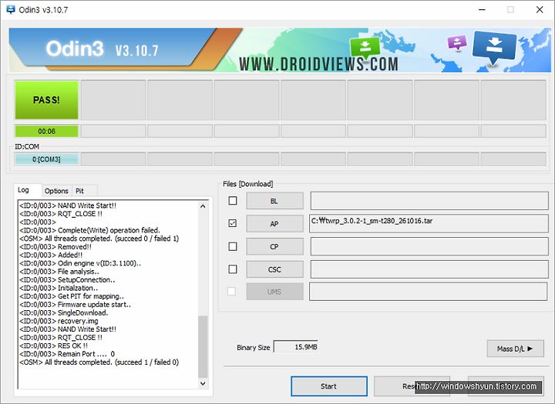The image size is (555, 404).
Task: Click the log scrollbar down arrow
Action: pos(203,383)
